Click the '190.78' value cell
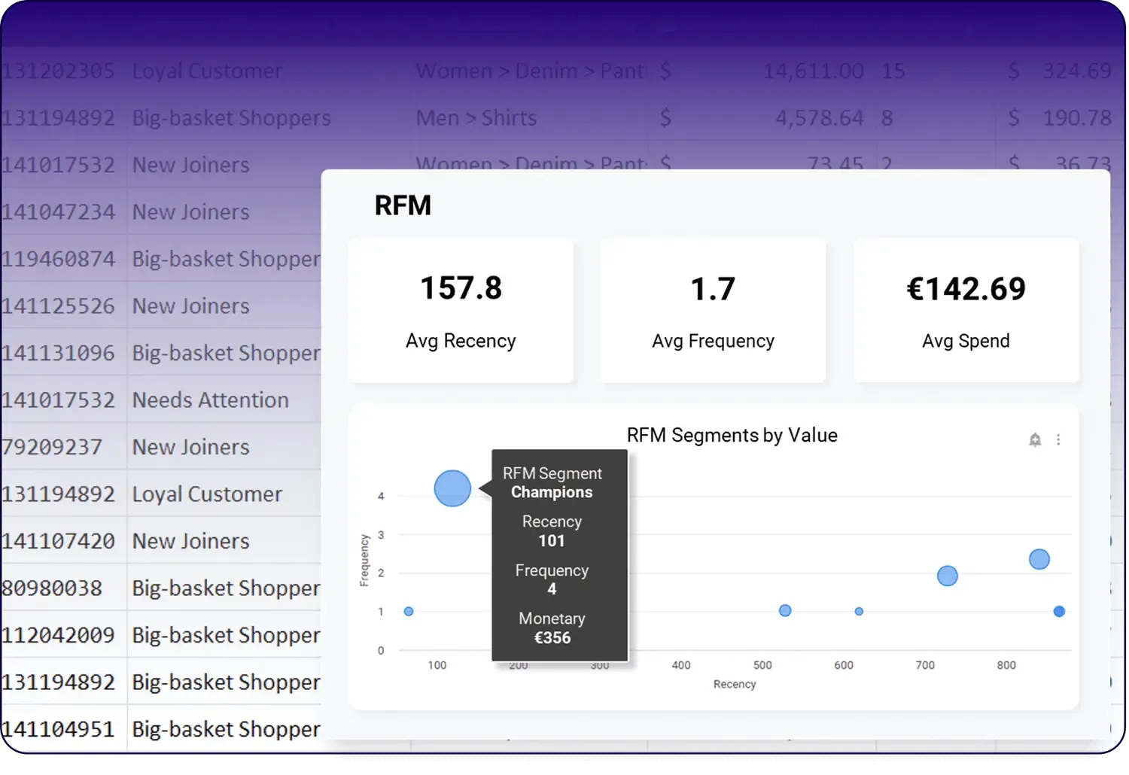 (1077, 118)
